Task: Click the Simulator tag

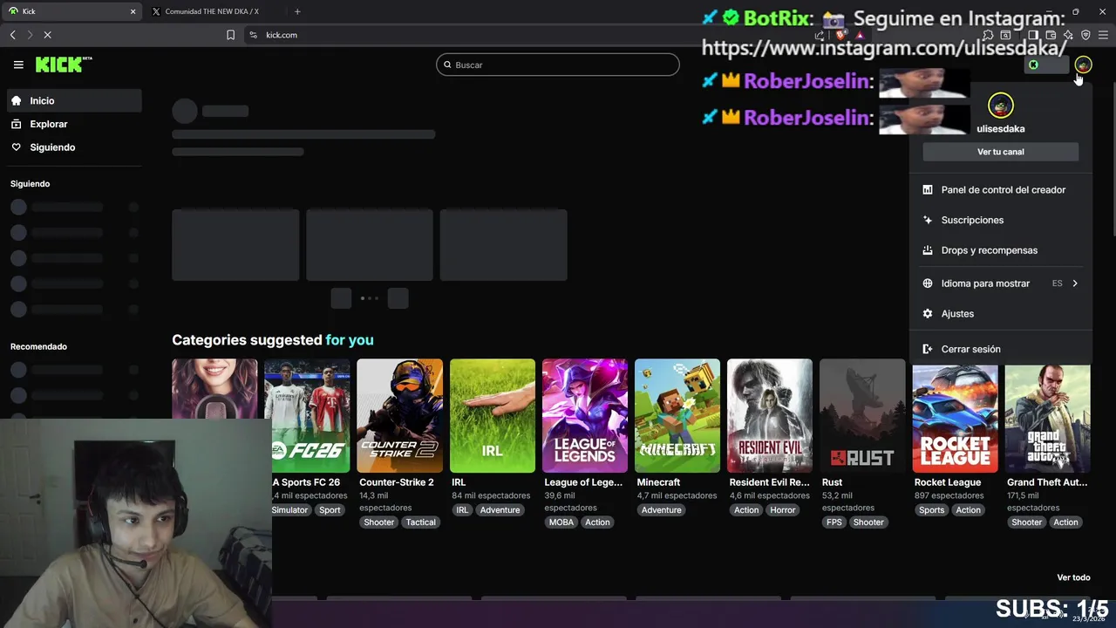Action: click(290, 510)
